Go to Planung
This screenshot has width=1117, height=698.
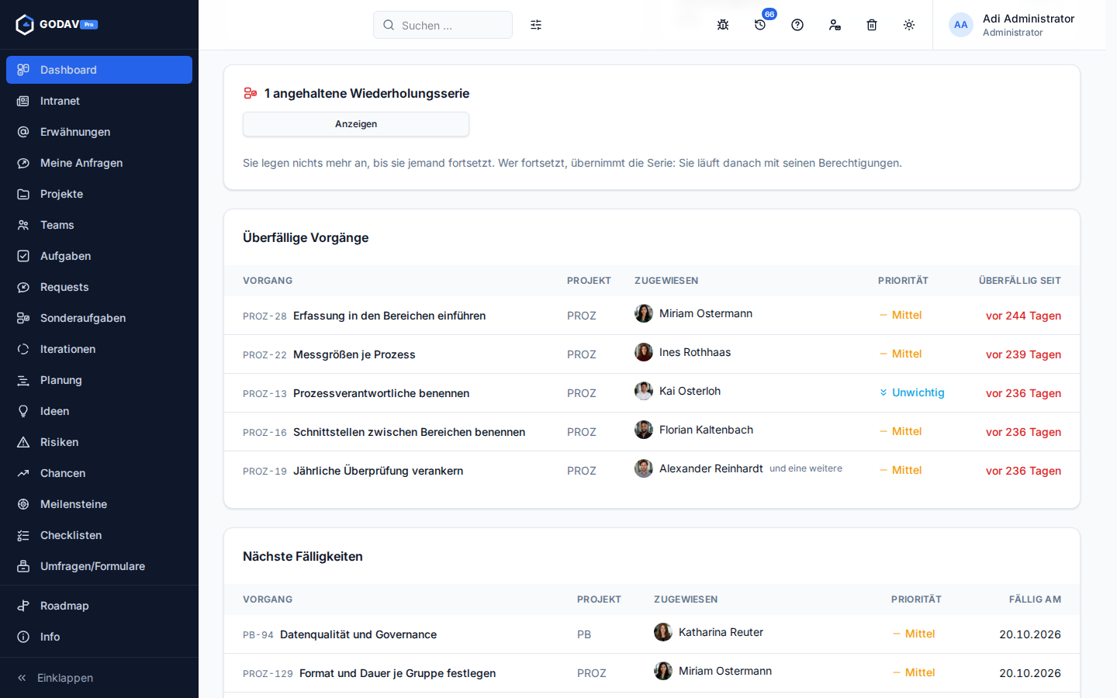pos(99,380)
